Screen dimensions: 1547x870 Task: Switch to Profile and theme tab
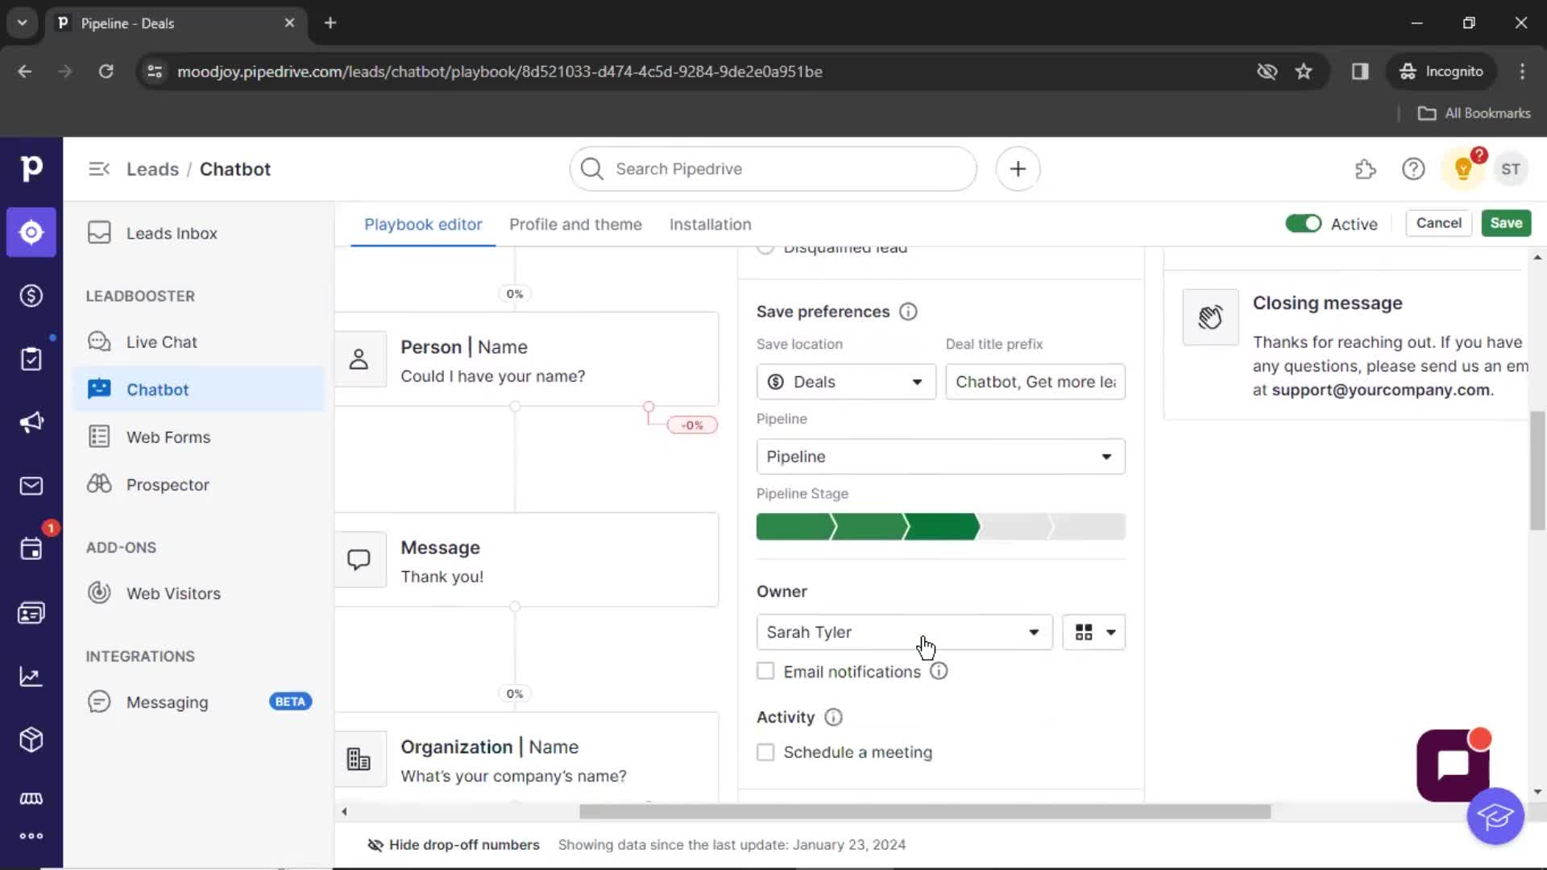point(575,224)
